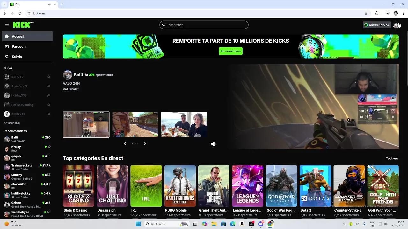Click En savoir plus on the banner
This screenshot has width=408, height=229.
click(231, 51)
